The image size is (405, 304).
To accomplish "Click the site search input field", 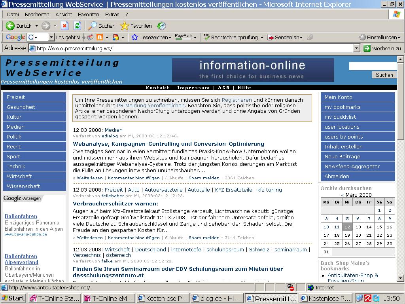I will [x=373, y=66].
